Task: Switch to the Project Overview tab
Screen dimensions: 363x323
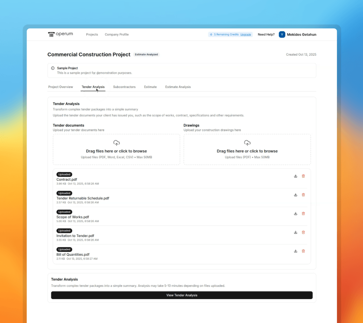Action: (60, 87)
